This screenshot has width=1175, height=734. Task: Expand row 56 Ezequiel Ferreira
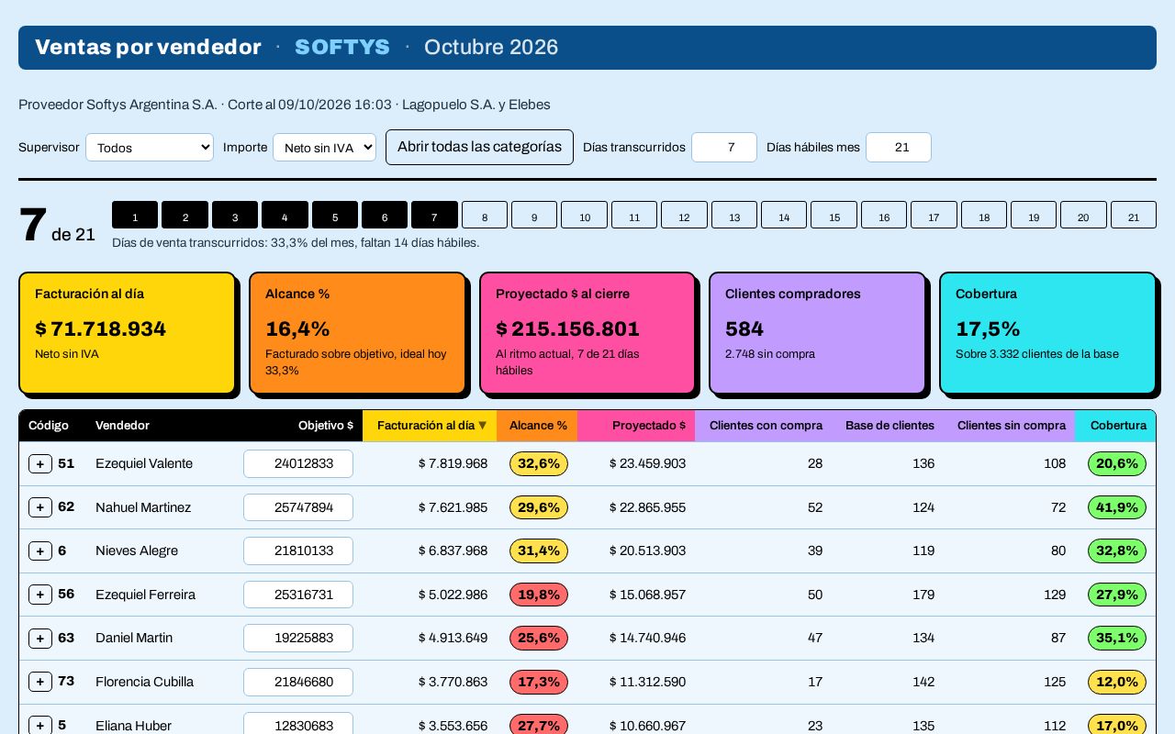click(x=40, y=595)
